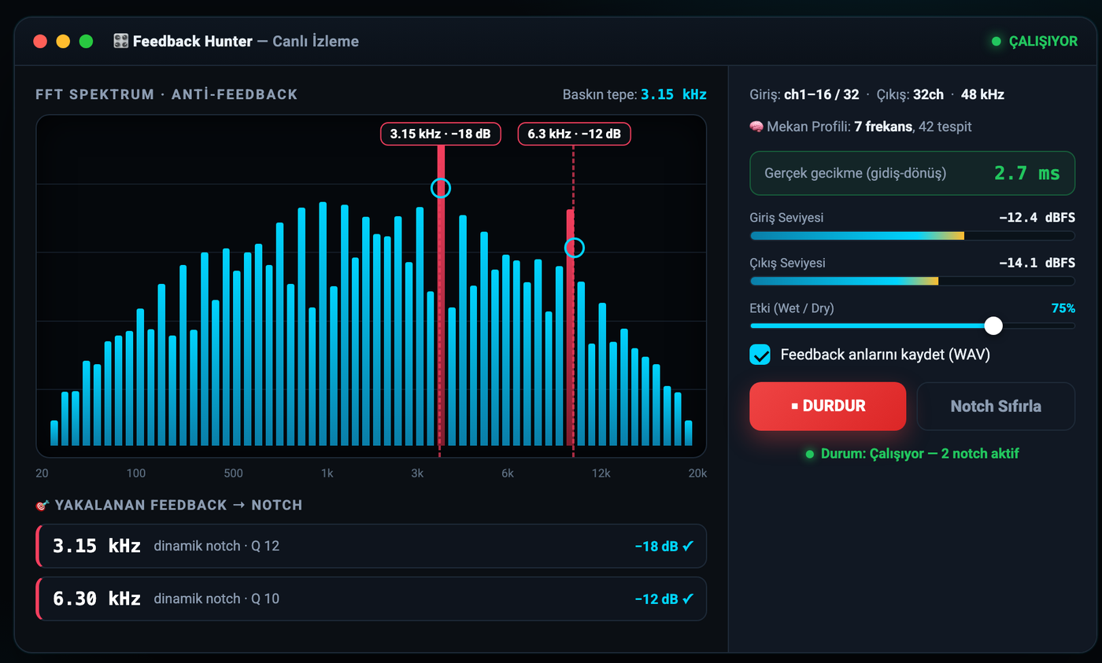Click the green dot beside Durum status line

[810, 455]
